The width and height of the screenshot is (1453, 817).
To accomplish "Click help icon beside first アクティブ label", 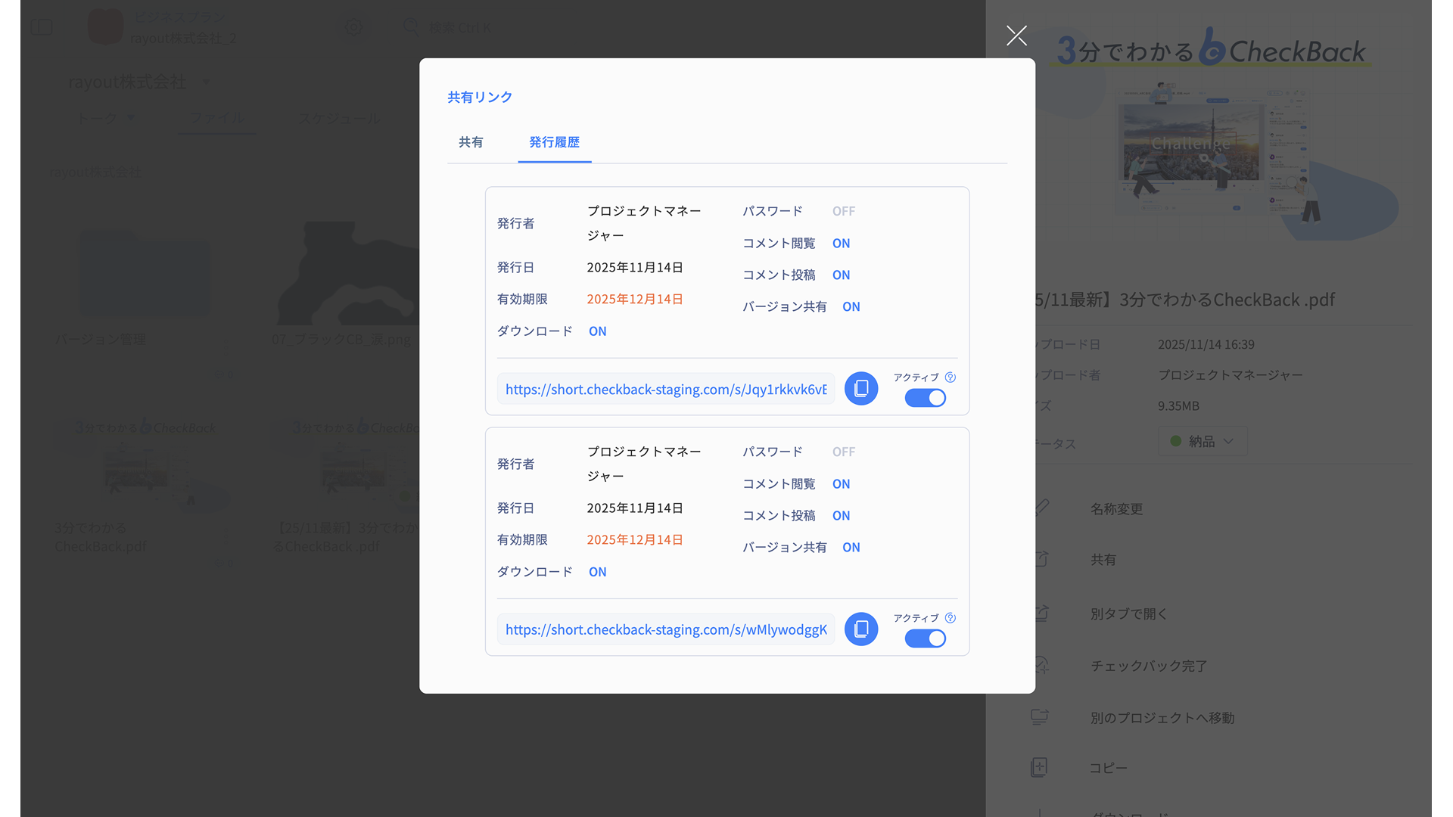I will [x=951, y=377].
